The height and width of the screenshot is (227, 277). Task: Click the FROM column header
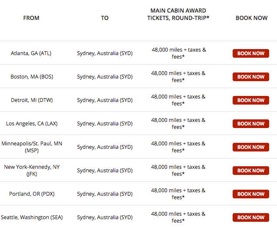pyautogui.click(x=31, y=18)
